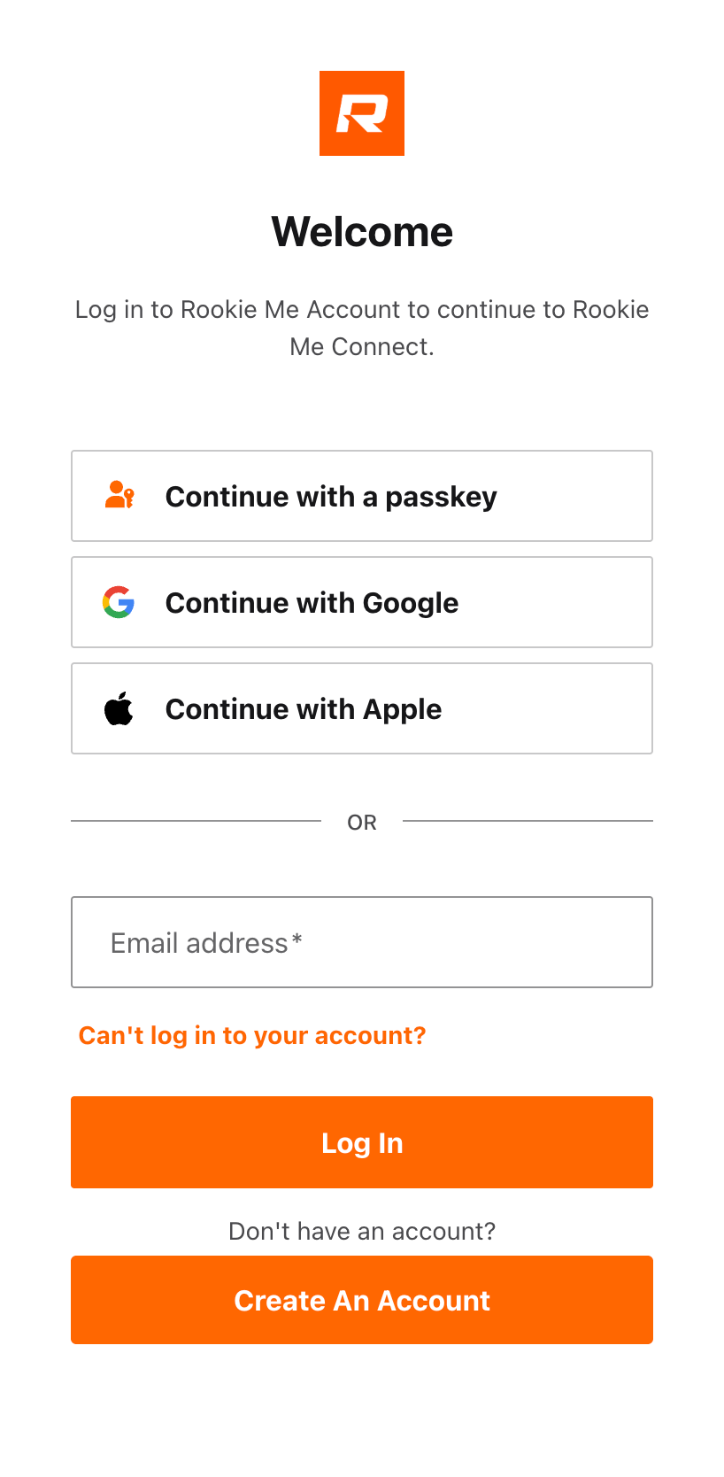Open "Can't log in to your account?" link
This screenshot has width=724, height=1477.
(x=252, y=1035)
